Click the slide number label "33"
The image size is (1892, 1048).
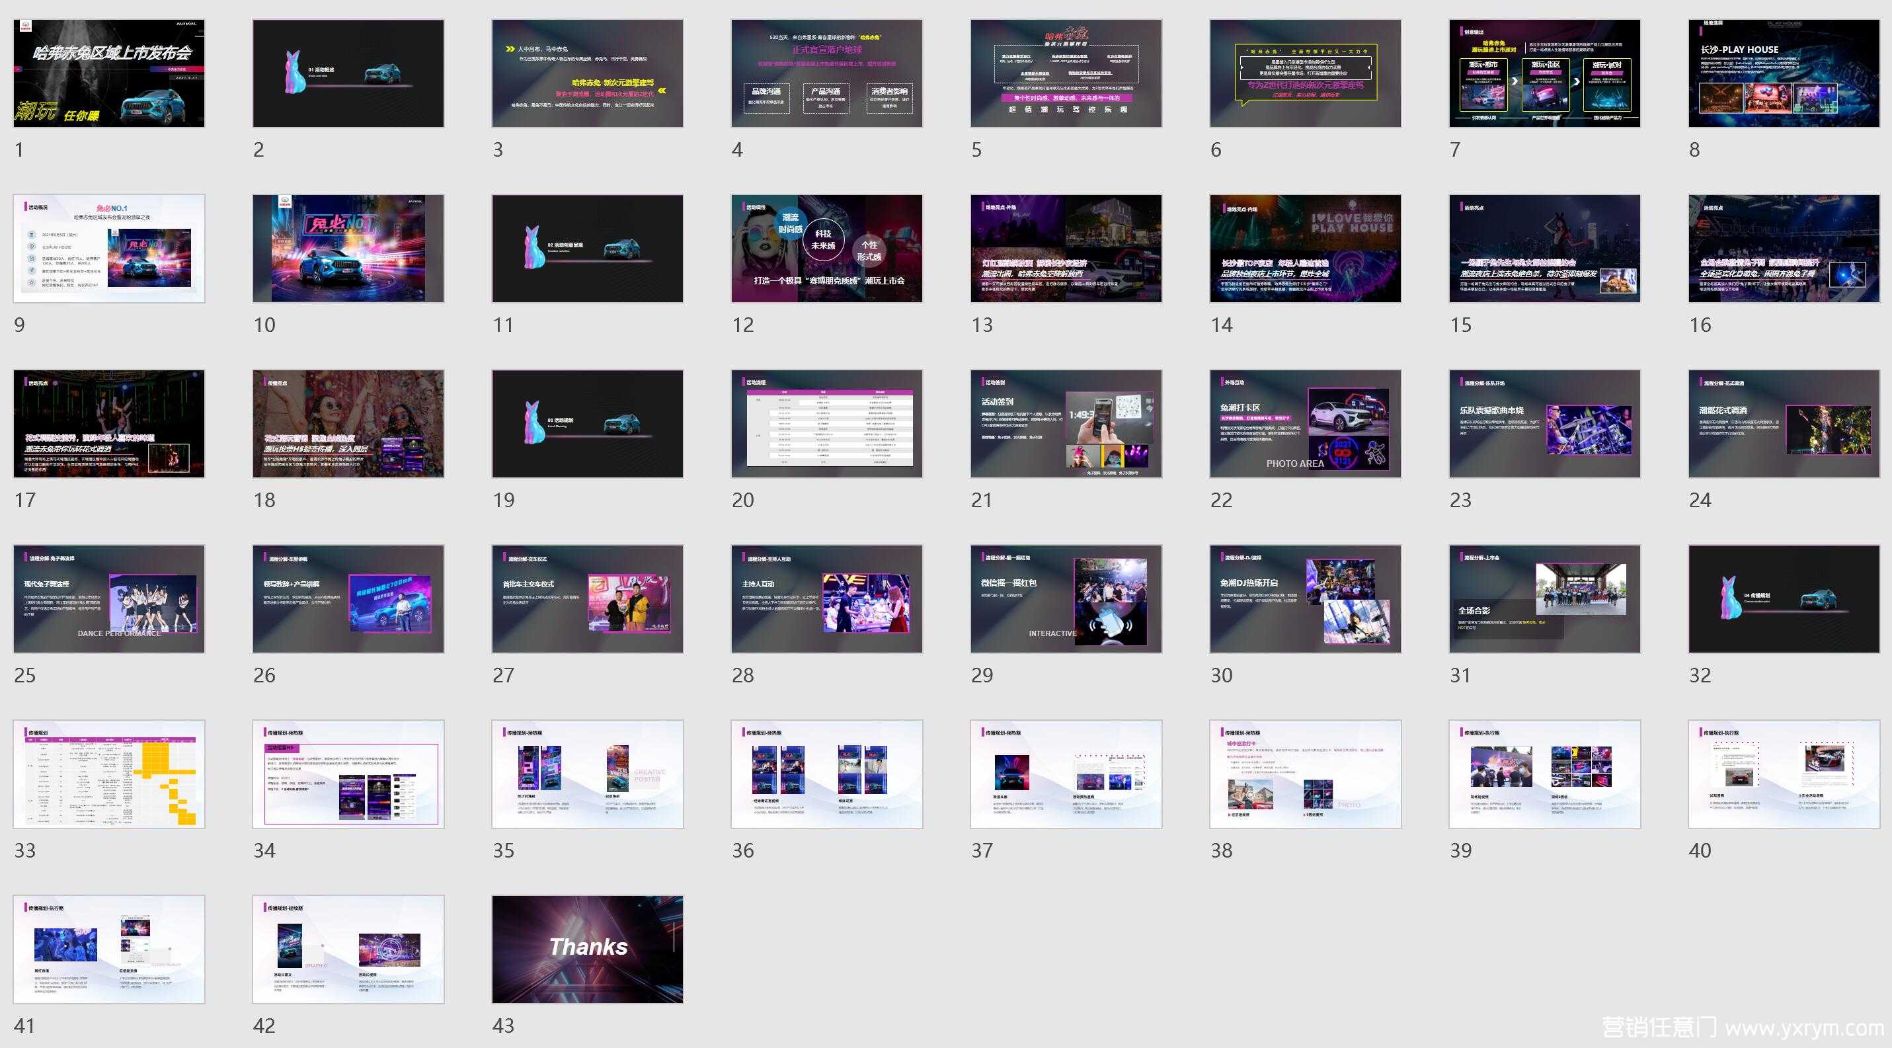[24, 850]
